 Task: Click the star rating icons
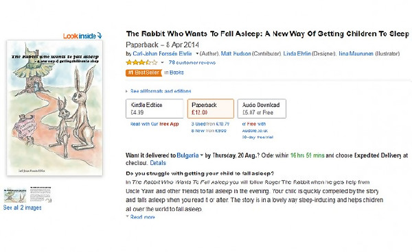[141, 62]
